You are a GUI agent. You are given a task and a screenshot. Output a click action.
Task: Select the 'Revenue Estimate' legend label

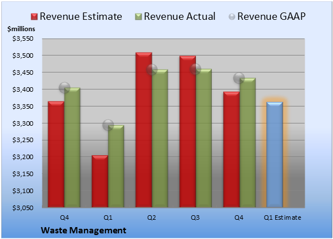click(81, 16)
